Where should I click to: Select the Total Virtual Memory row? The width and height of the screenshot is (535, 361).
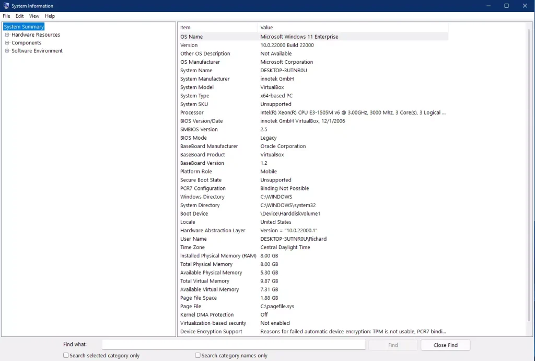tap(313, 281)
